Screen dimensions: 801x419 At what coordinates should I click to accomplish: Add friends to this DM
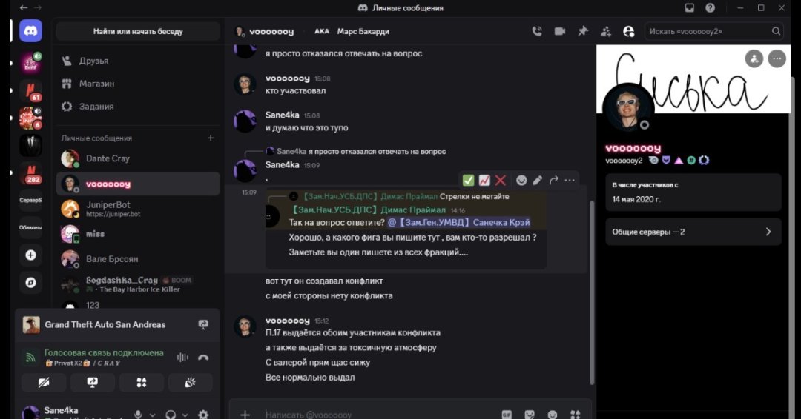point(606,32)
